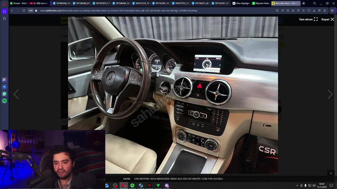Click the scroll-to-top arrow button
337x189 pixels.
point(331,173)
